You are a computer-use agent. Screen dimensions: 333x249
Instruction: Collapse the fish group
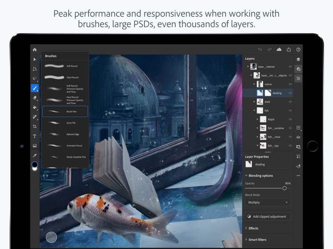254,110
